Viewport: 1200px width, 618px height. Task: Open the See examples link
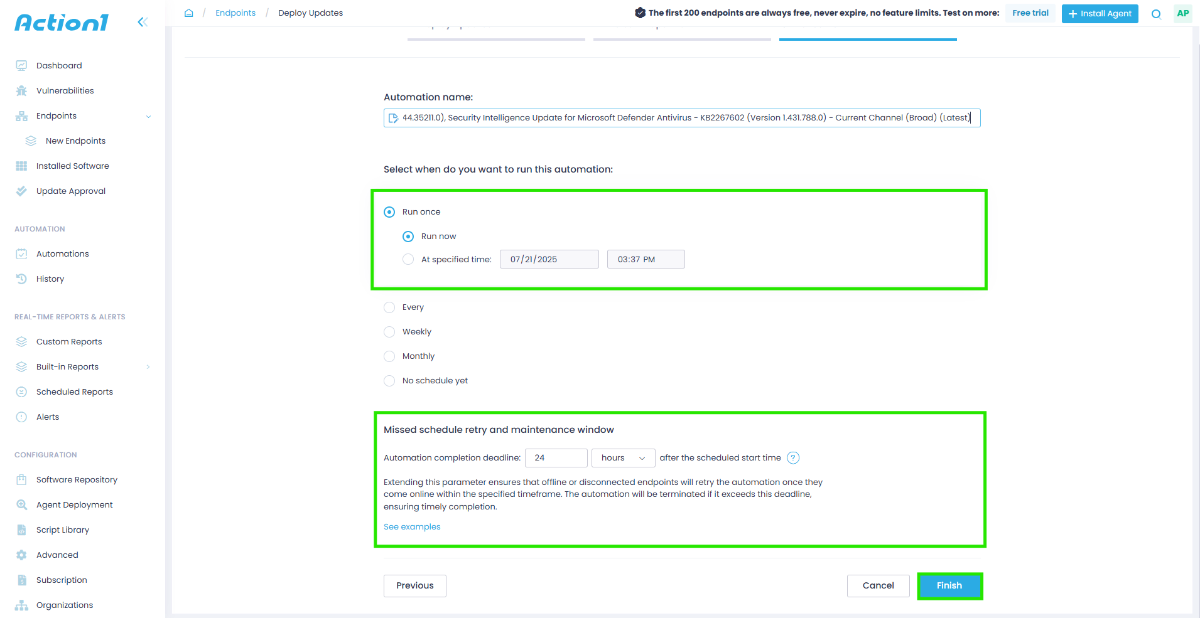point(412,527)
